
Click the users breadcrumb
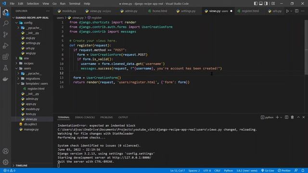(60, 18)
